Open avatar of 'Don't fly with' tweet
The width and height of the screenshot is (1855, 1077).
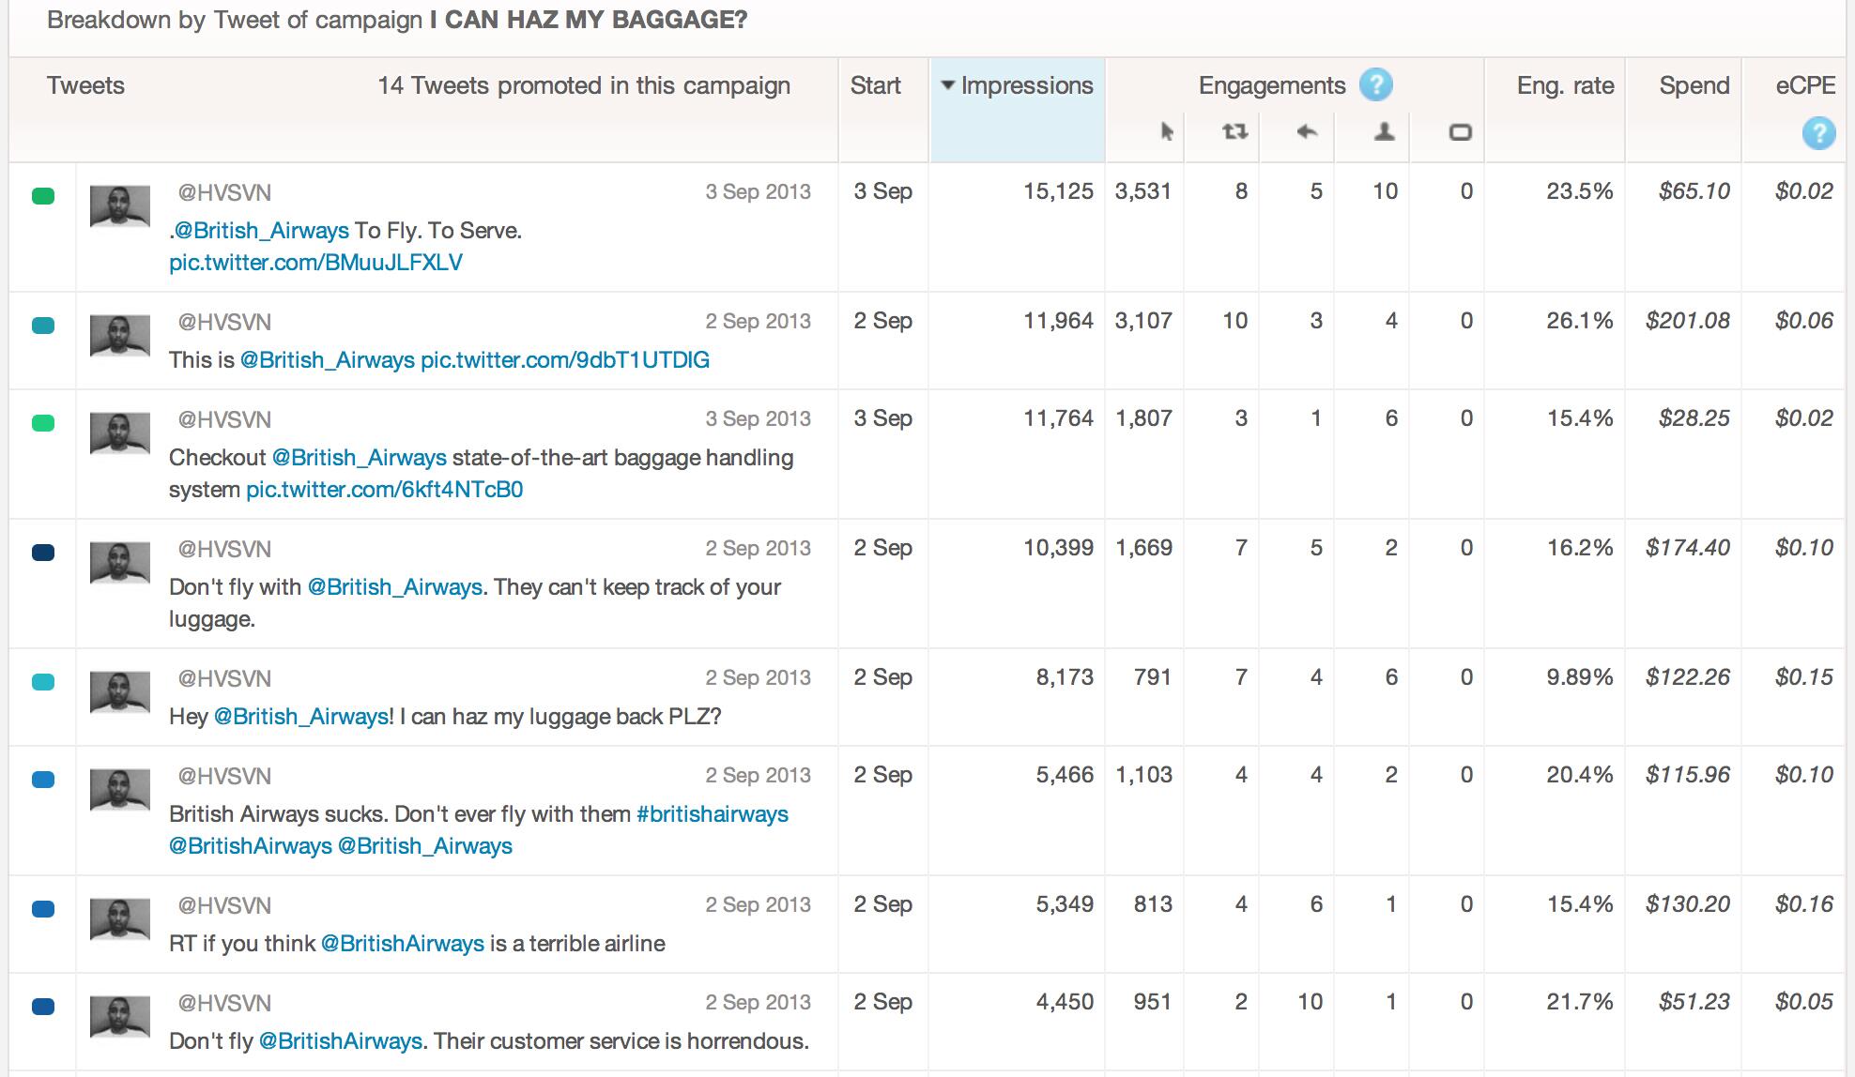point(120,563)
